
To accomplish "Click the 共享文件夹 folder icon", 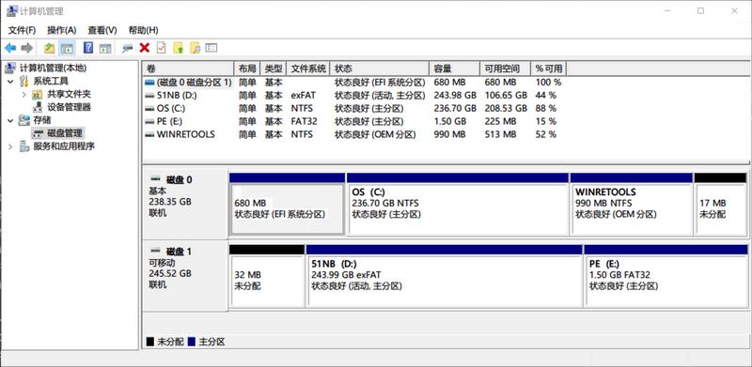I will (x=38, y=95).
